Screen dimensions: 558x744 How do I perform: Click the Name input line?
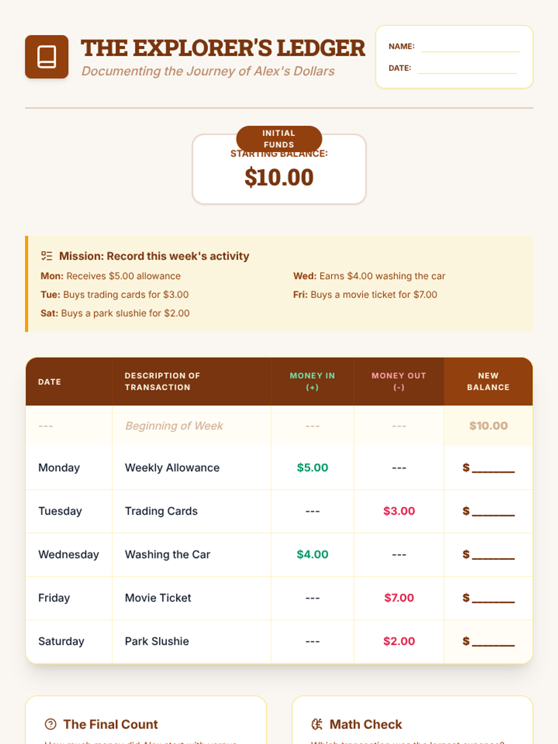click(470, 47)
